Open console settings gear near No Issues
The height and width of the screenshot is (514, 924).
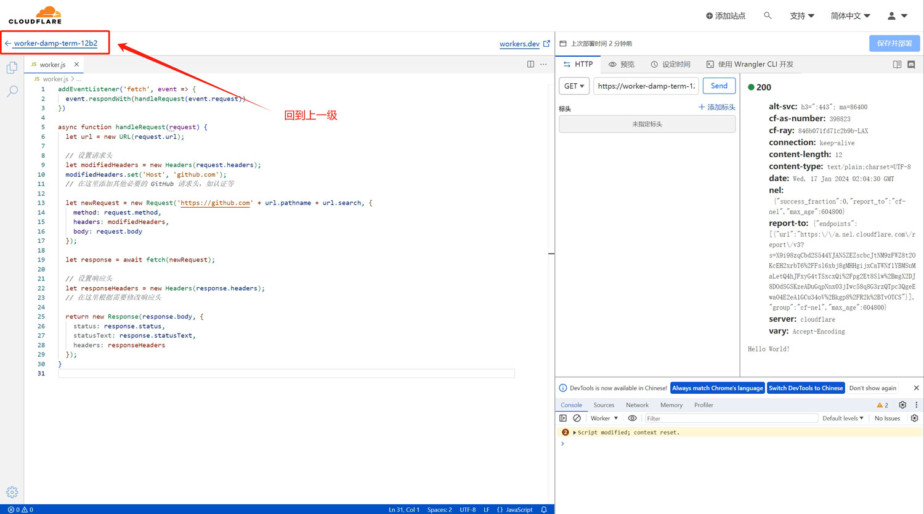click(914, 418)
